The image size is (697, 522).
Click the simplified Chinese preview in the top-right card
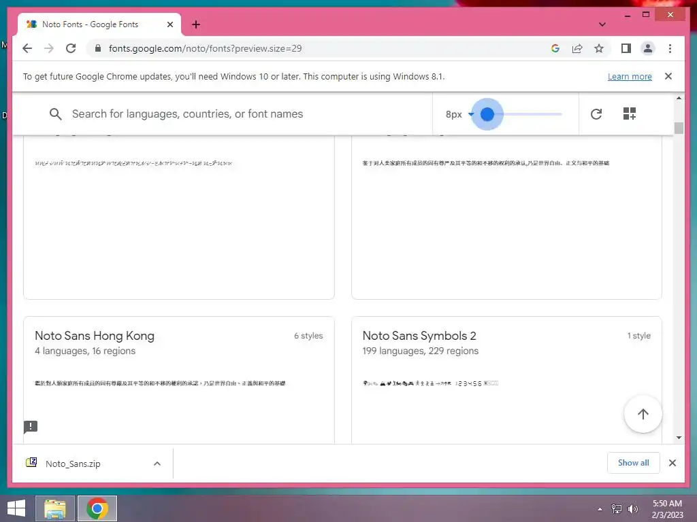click(485, 163)
